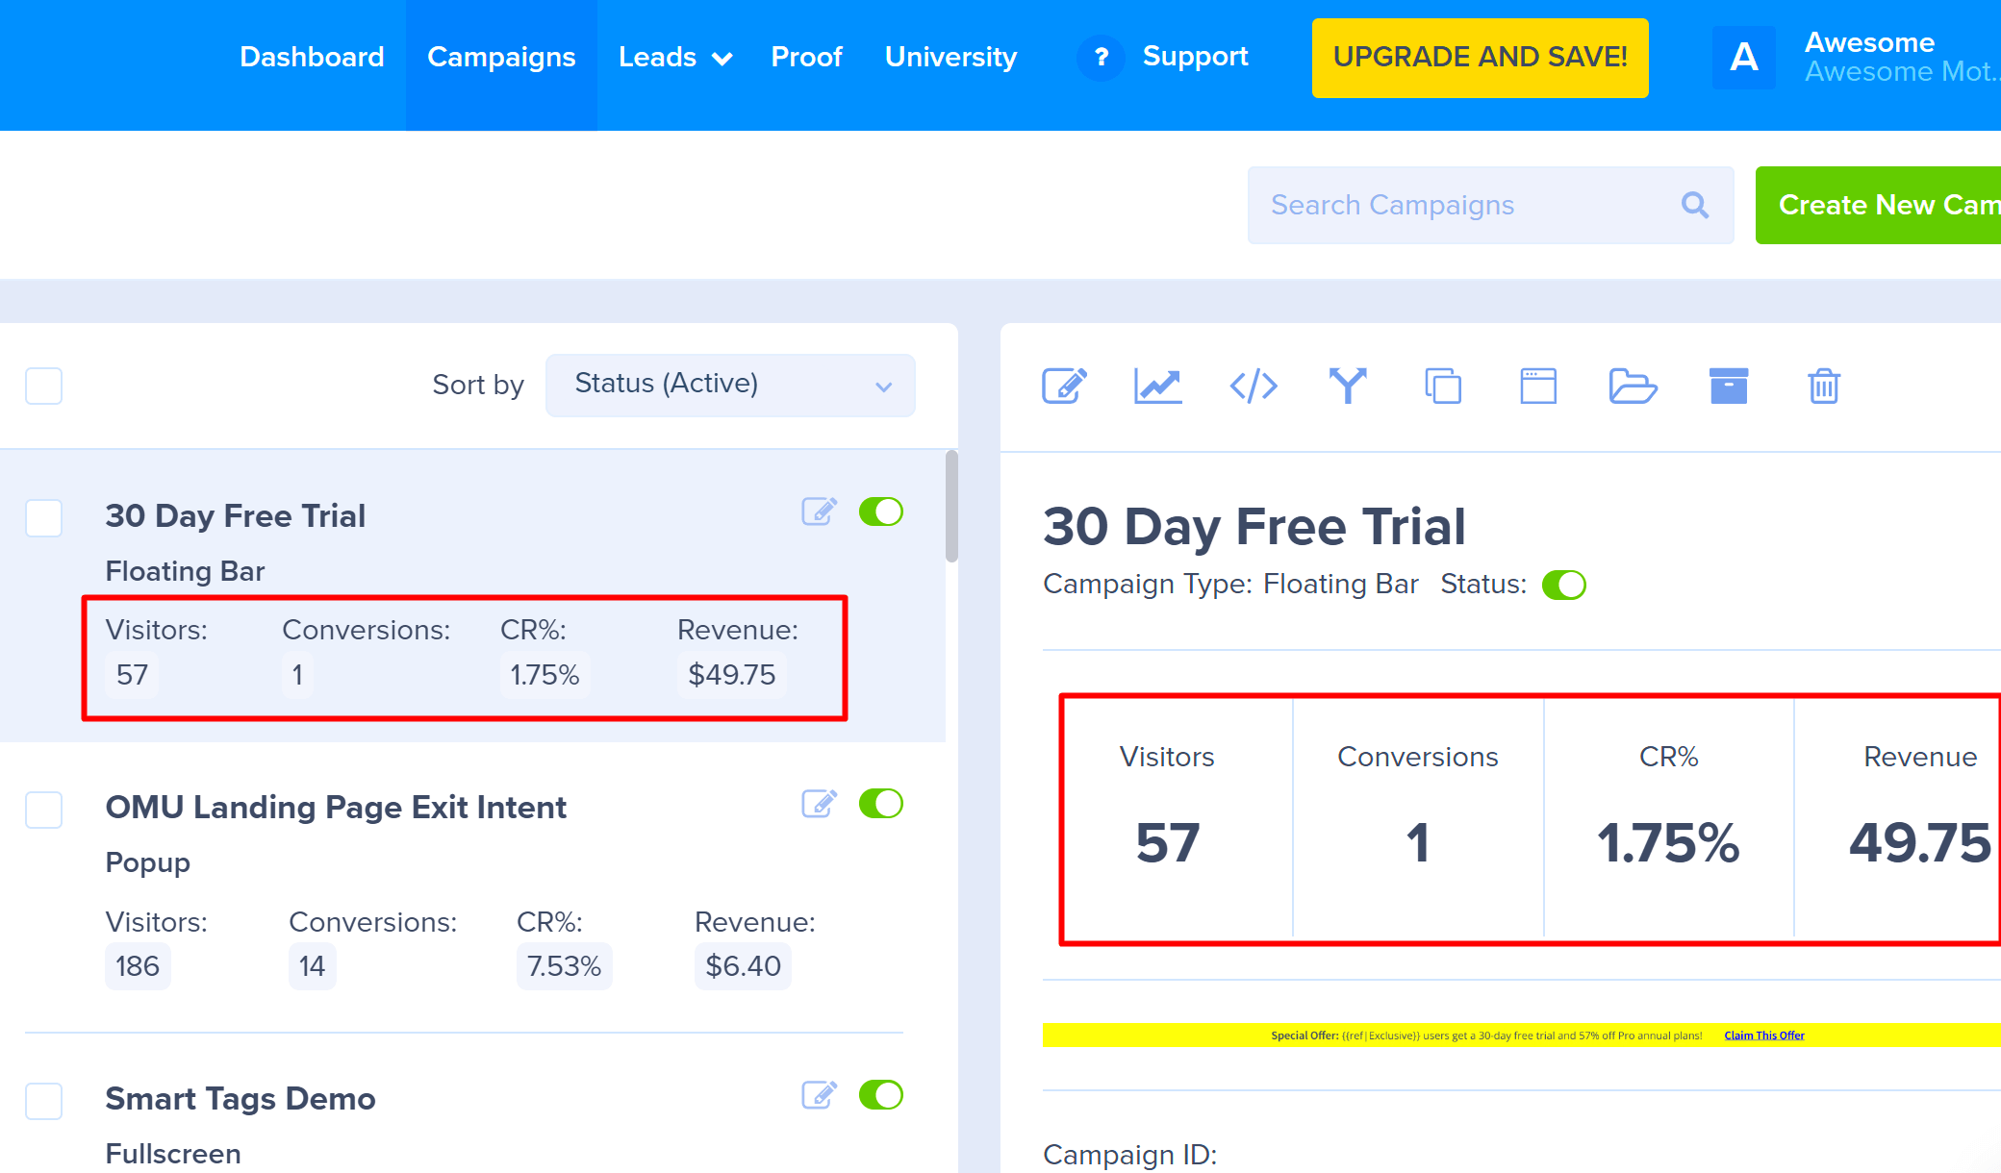Click the archive box icon
The image size is (2001, 1173).
point(1728,387)
